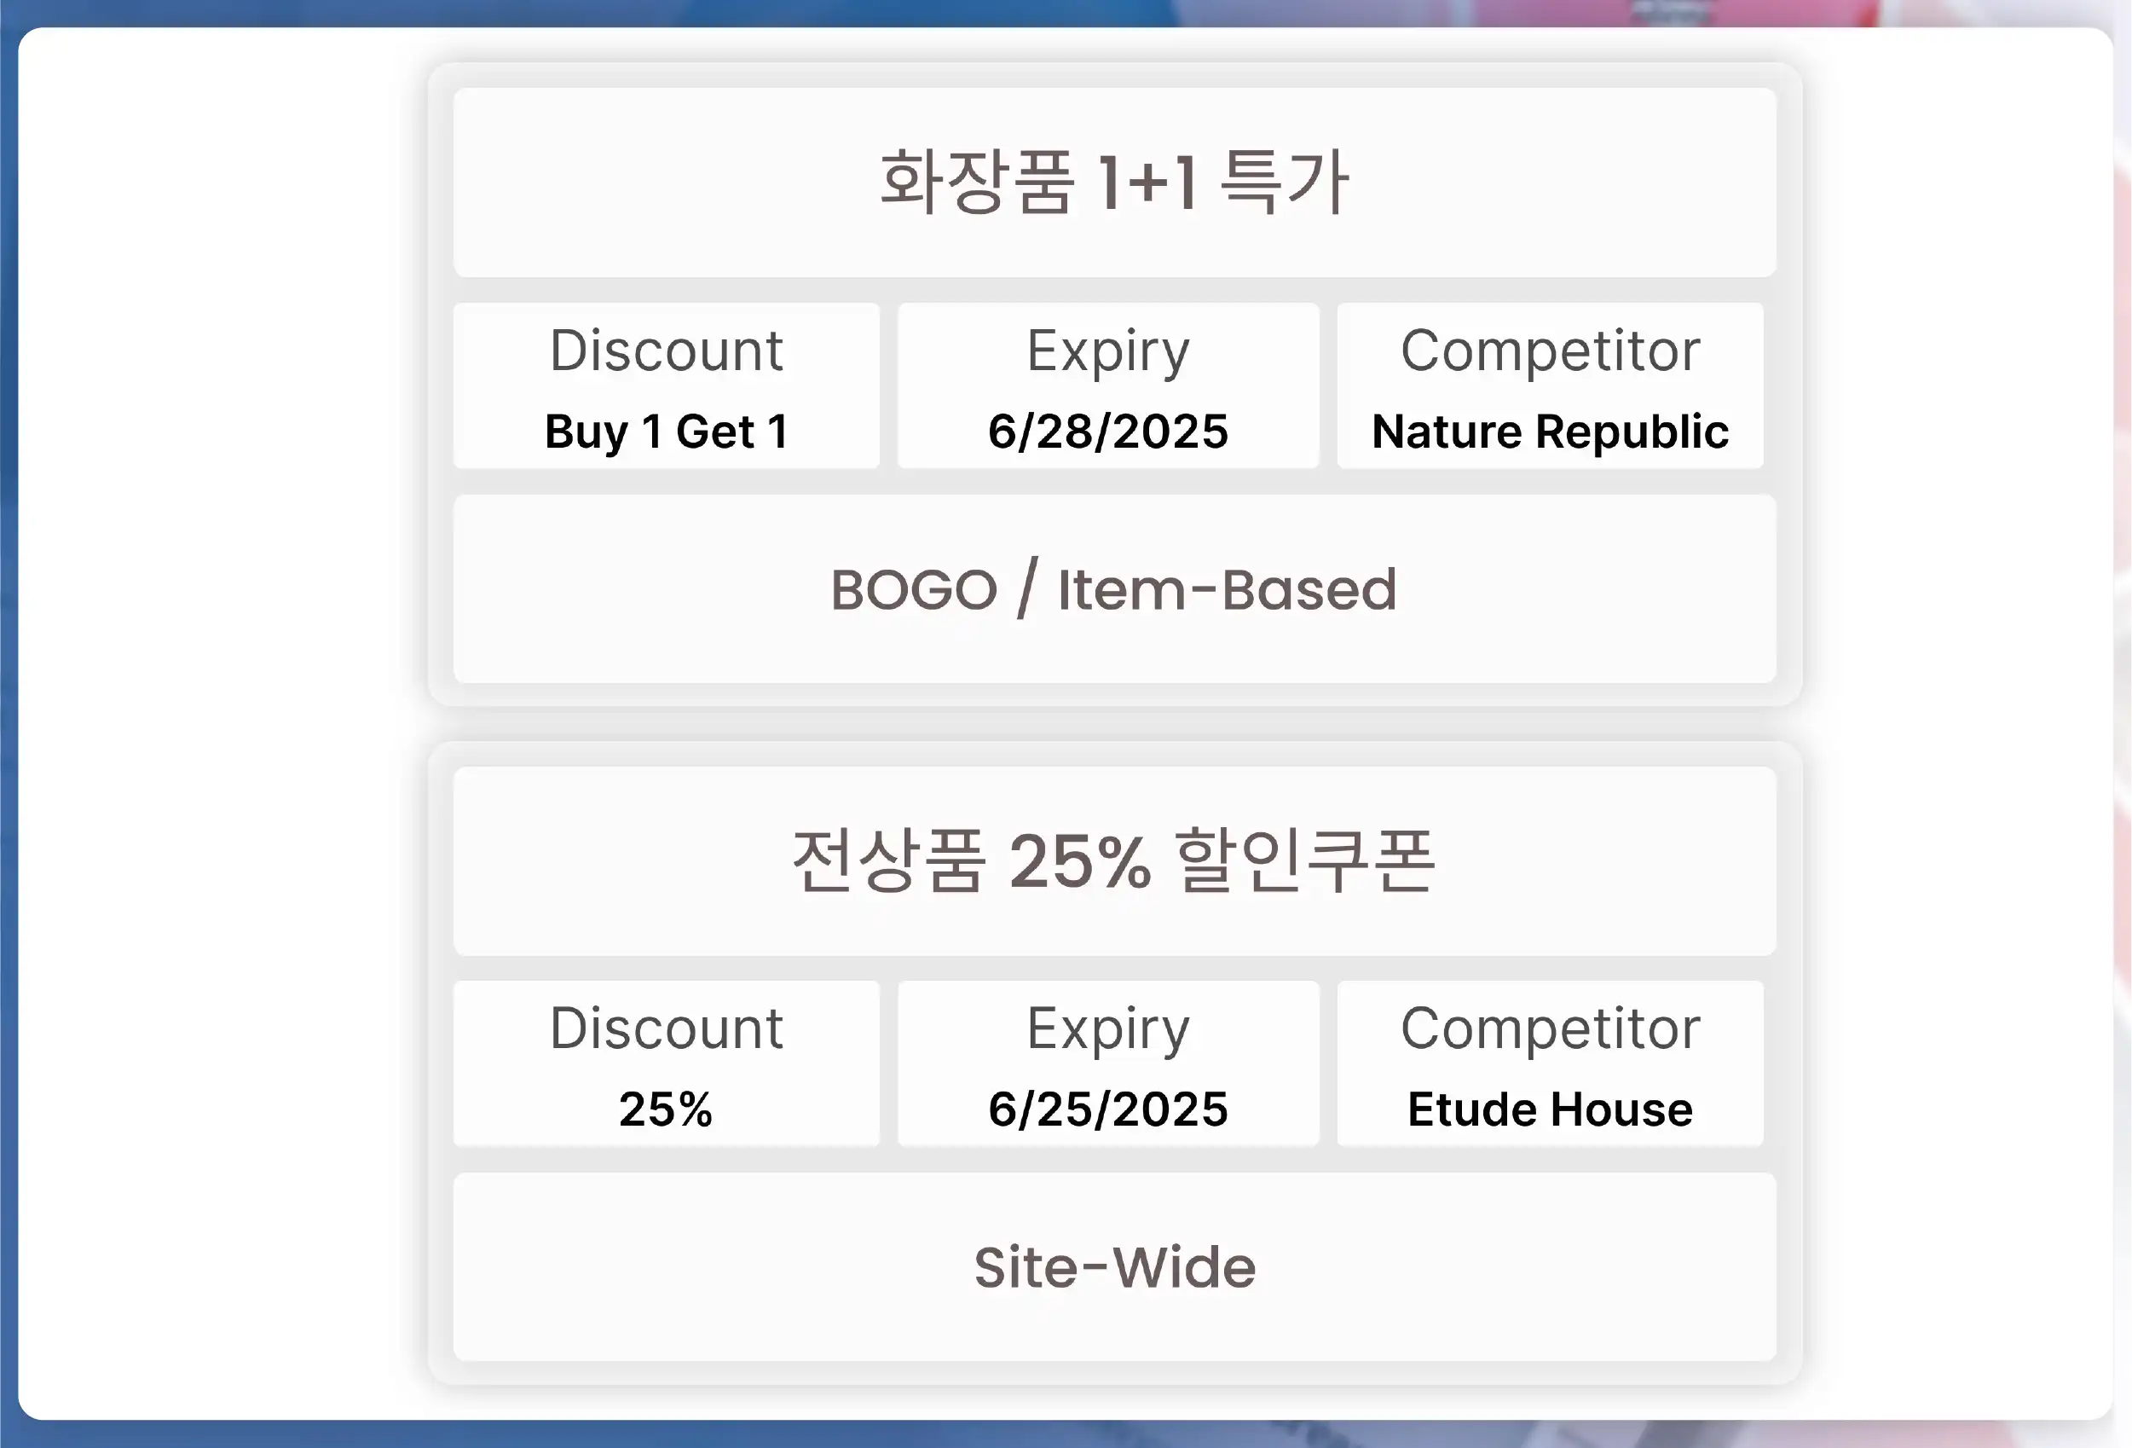Open the Etude House competitor name
2132x1448 pixels.
1550,1109
